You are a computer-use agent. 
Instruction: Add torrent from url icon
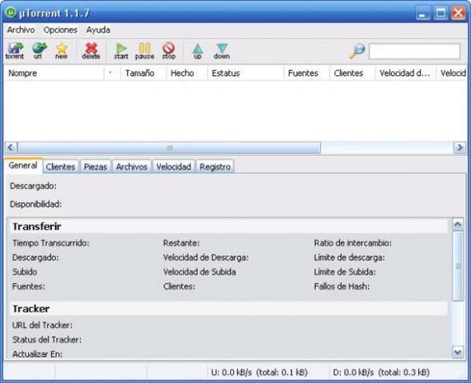point(39,51)
